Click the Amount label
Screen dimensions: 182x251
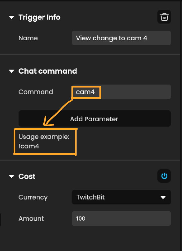(31, 218)
